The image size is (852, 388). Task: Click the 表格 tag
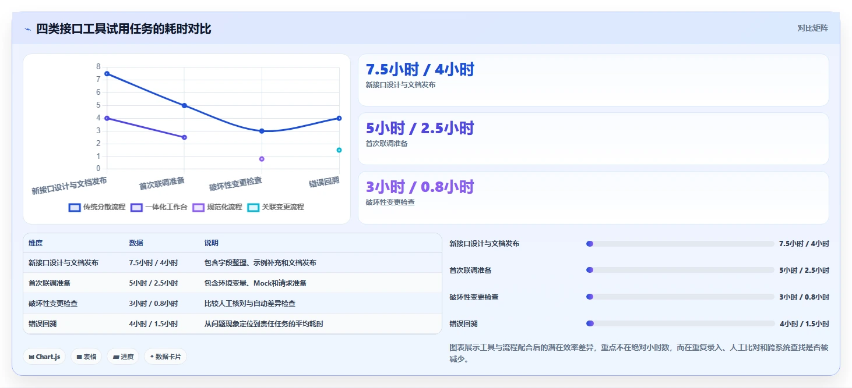pyautogui.click(x=86, y=357)
